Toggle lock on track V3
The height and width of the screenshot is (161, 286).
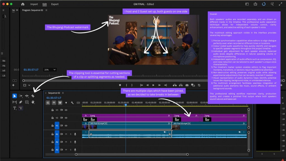[52, 110]
